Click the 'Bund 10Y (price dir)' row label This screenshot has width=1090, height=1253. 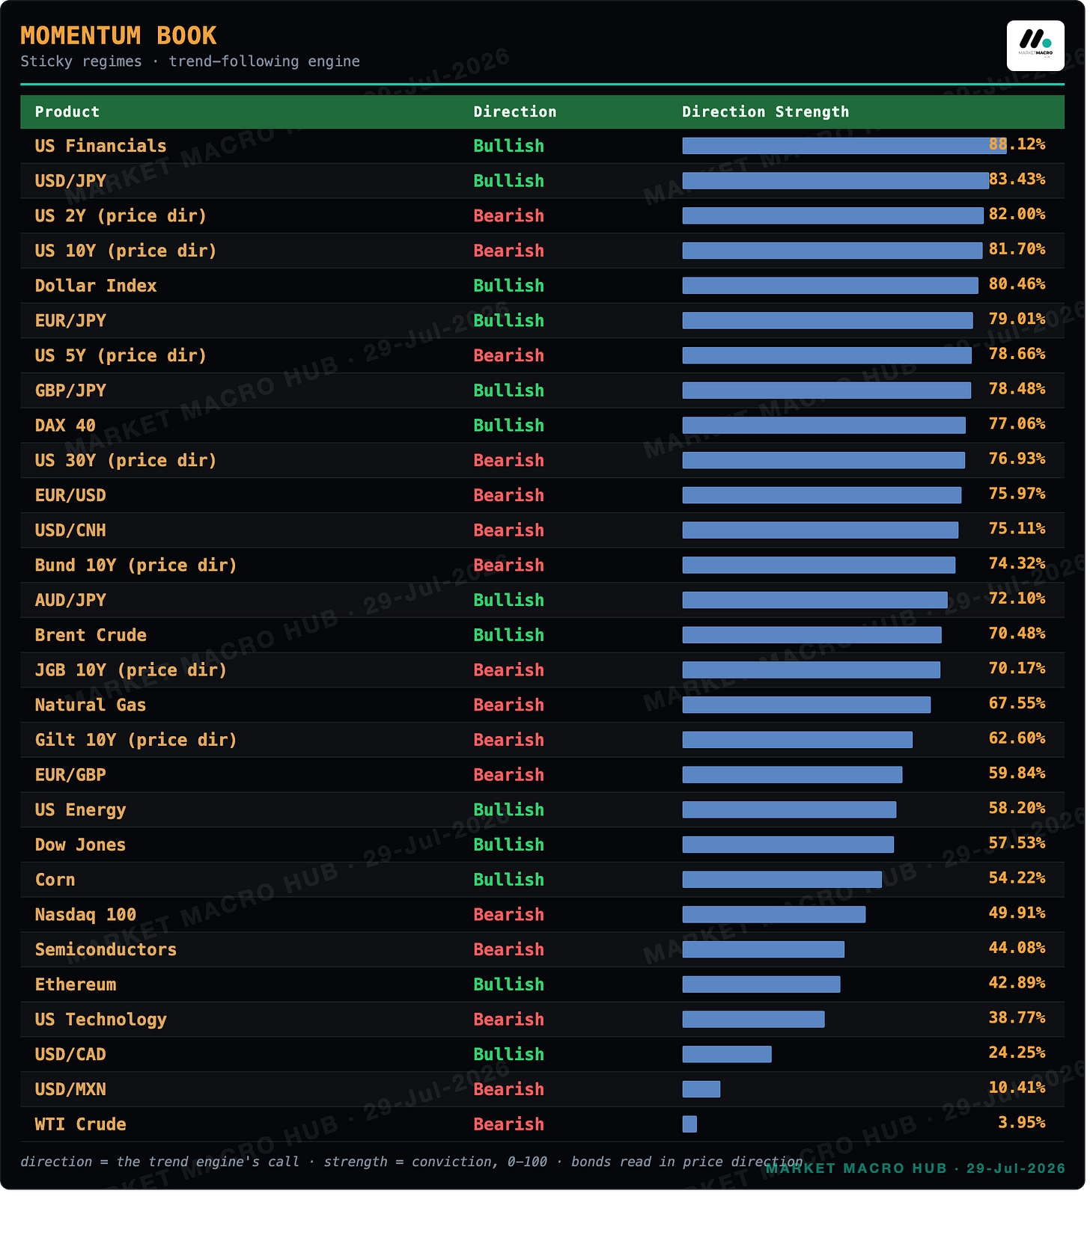point(136,566)
